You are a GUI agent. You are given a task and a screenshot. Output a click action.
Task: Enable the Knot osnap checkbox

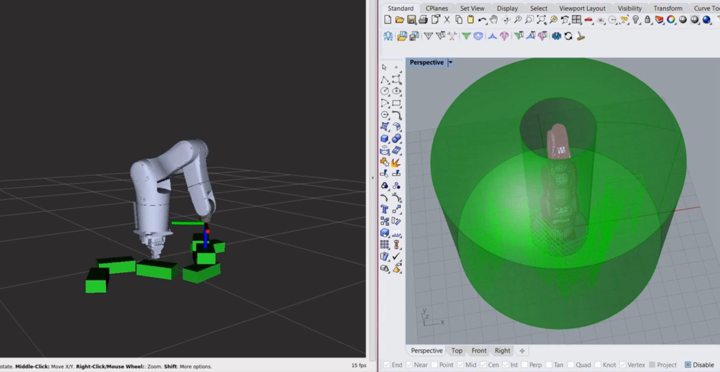tap(598, 365)
